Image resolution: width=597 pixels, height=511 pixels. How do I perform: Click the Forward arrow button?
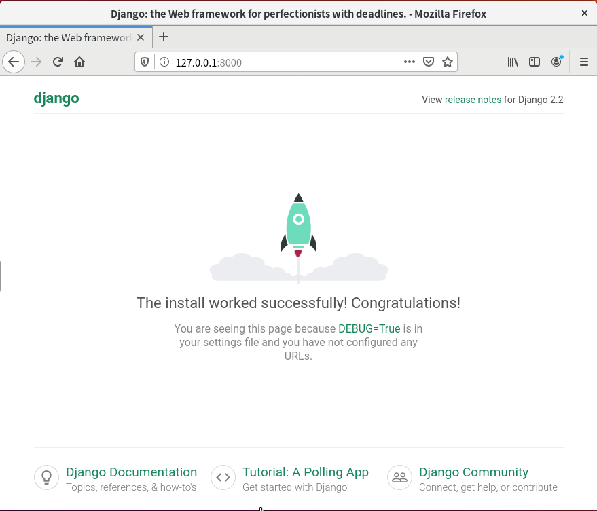36,62
